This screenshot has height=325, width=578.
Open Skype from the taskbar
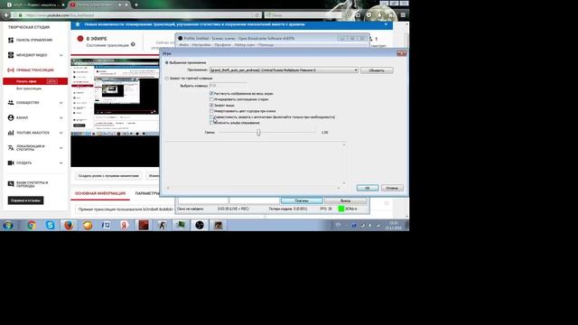pos(51,225)
